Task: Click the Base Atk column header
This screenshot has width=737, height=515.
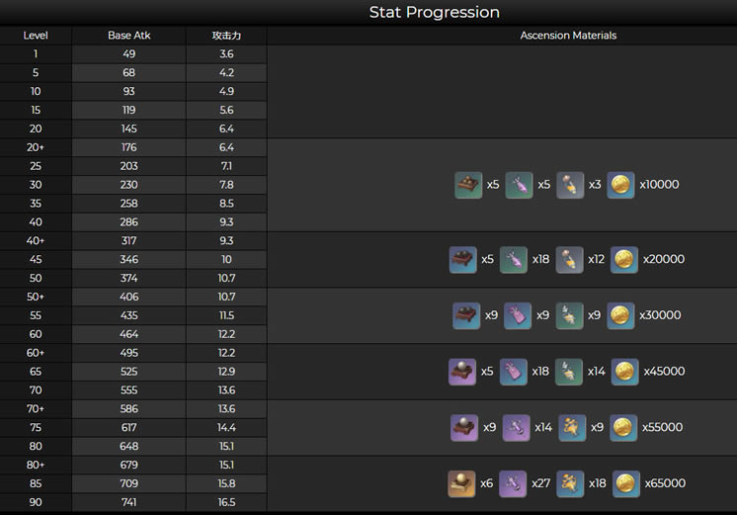Action: click(x=128, y=36)
